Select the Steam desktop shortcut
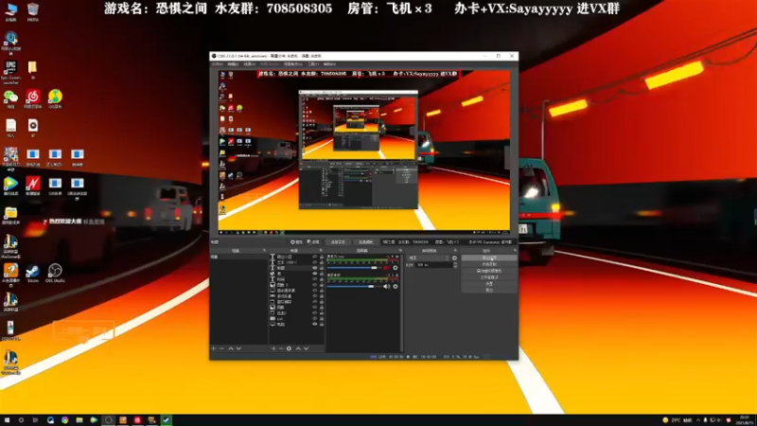This screenshot has width=757, height=426. click(x=33, y=273)
